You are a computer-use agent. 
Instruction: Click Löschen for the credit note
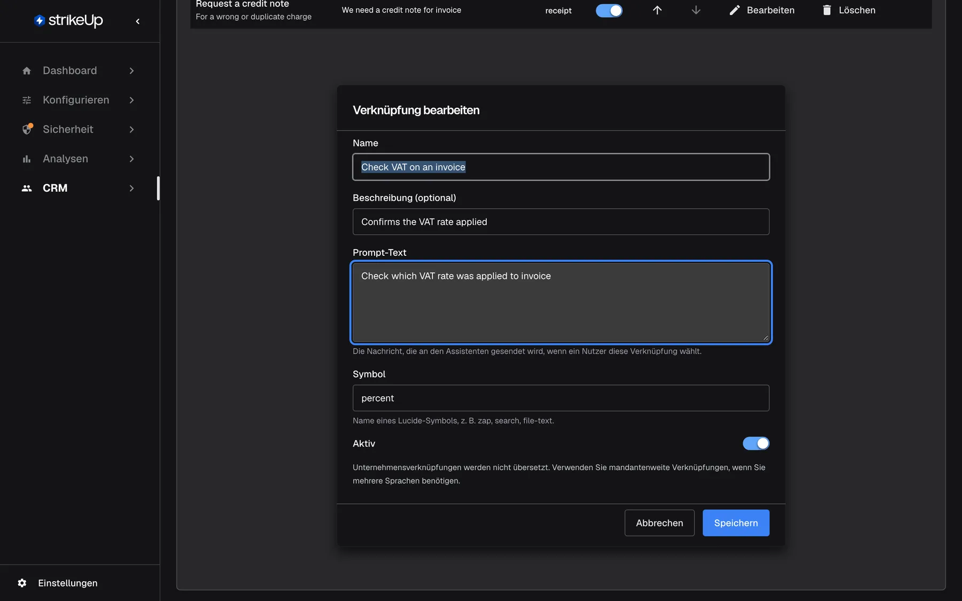[x=849, y=10]
